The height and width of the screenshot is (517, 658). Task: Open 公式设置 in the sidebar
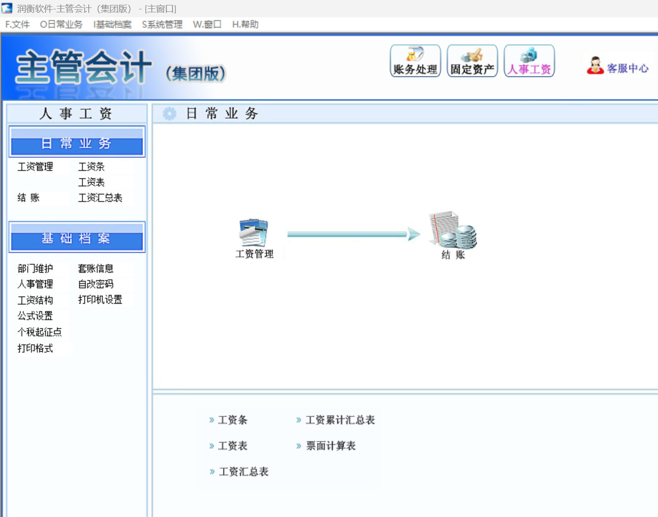point(35,316)
